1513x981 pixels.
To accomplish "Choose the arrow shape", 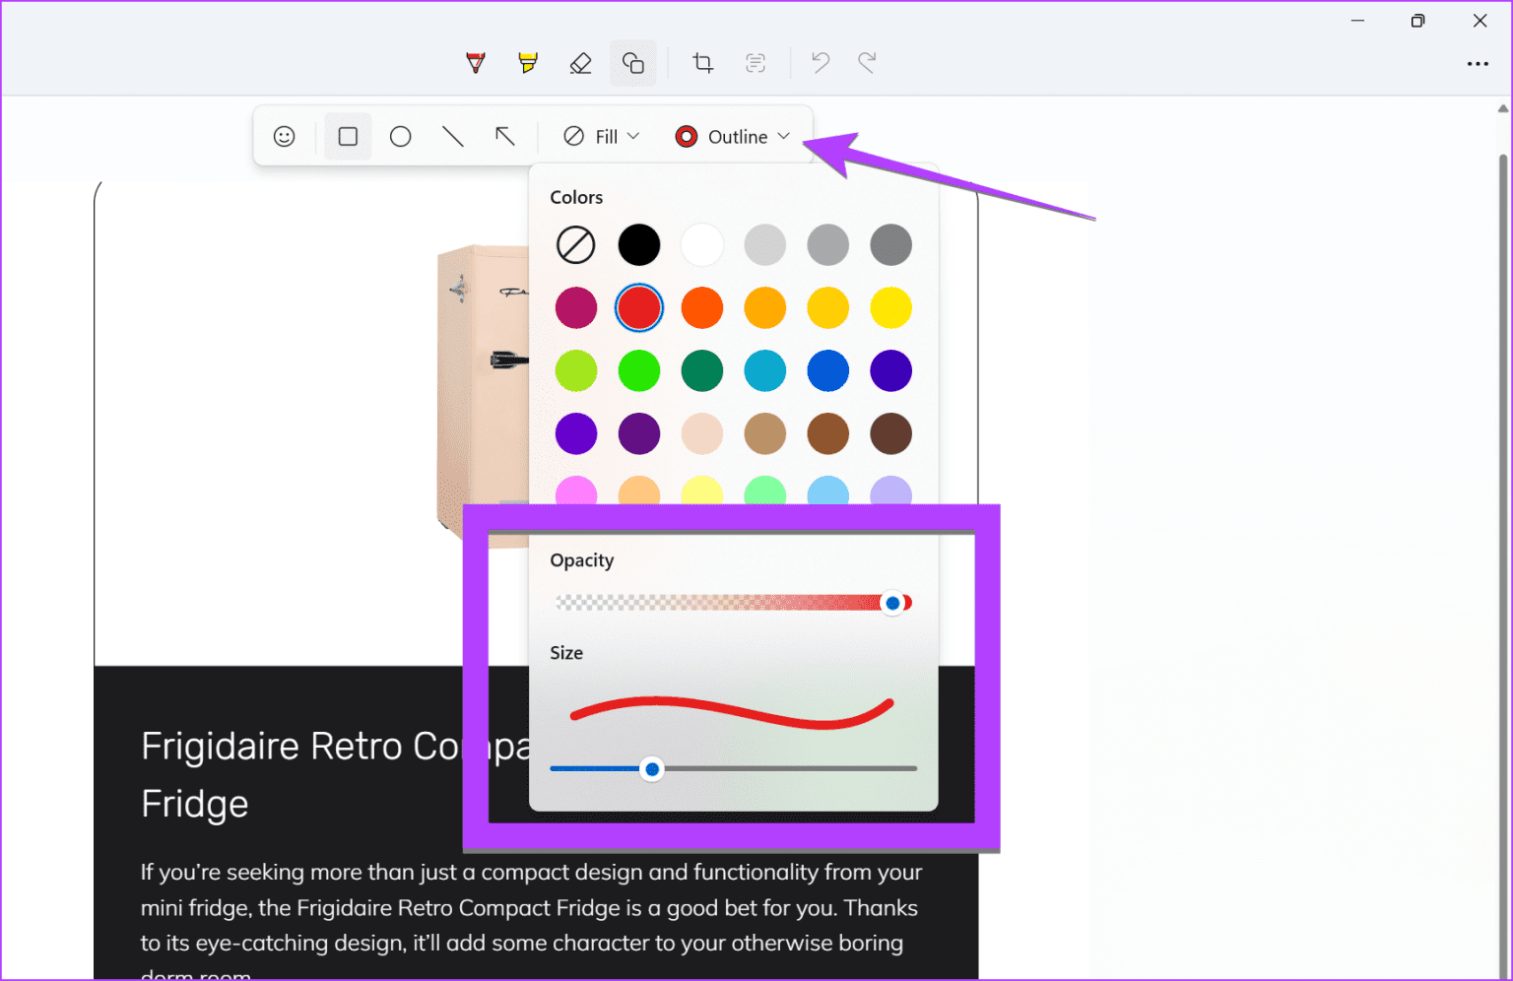I will click(505, 137).
